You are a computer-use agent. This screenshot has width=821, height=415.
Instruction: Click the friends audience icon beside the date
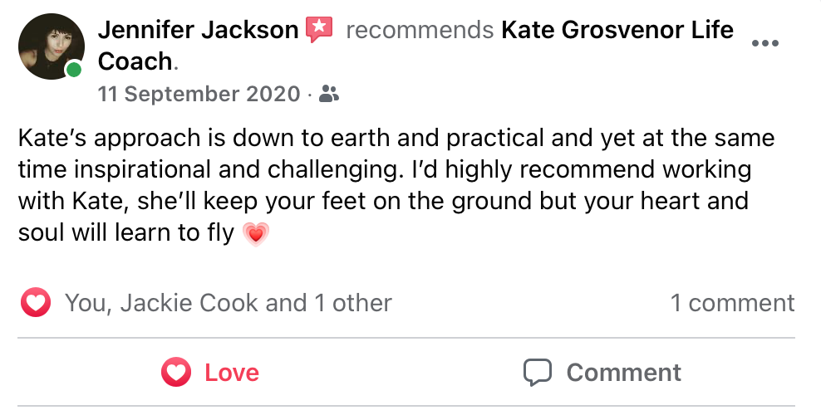click(x=329, y=95)
